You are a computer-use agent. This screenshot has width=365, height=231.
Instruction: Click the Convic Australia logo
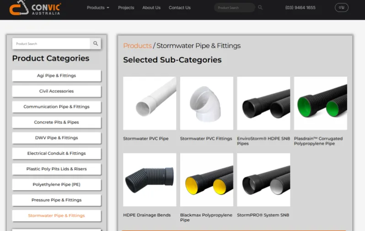click(35, 8)
